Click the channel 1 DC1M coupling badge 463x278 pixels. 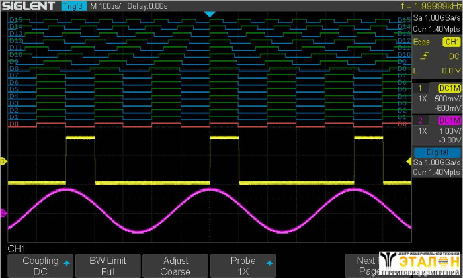pyautogui.click(x=448, y=88)
